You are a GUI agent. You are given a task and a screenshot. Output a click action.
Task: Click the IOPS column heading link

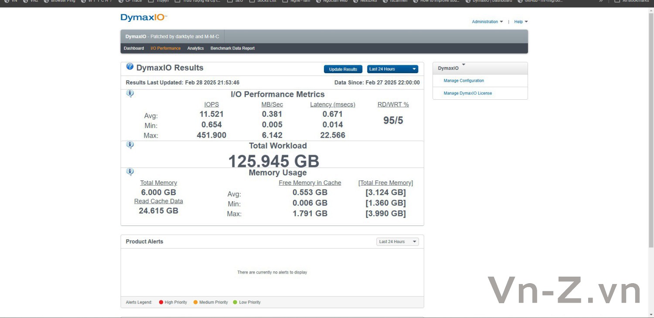click(x=211, y=105)
